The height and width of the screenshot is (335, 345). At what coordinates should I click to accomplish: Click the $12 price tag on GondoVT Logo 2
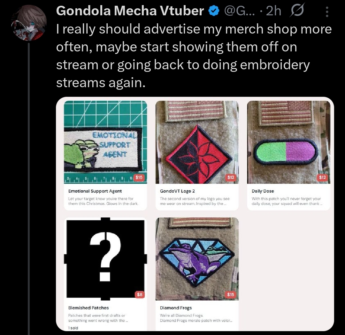coord(231,177)
